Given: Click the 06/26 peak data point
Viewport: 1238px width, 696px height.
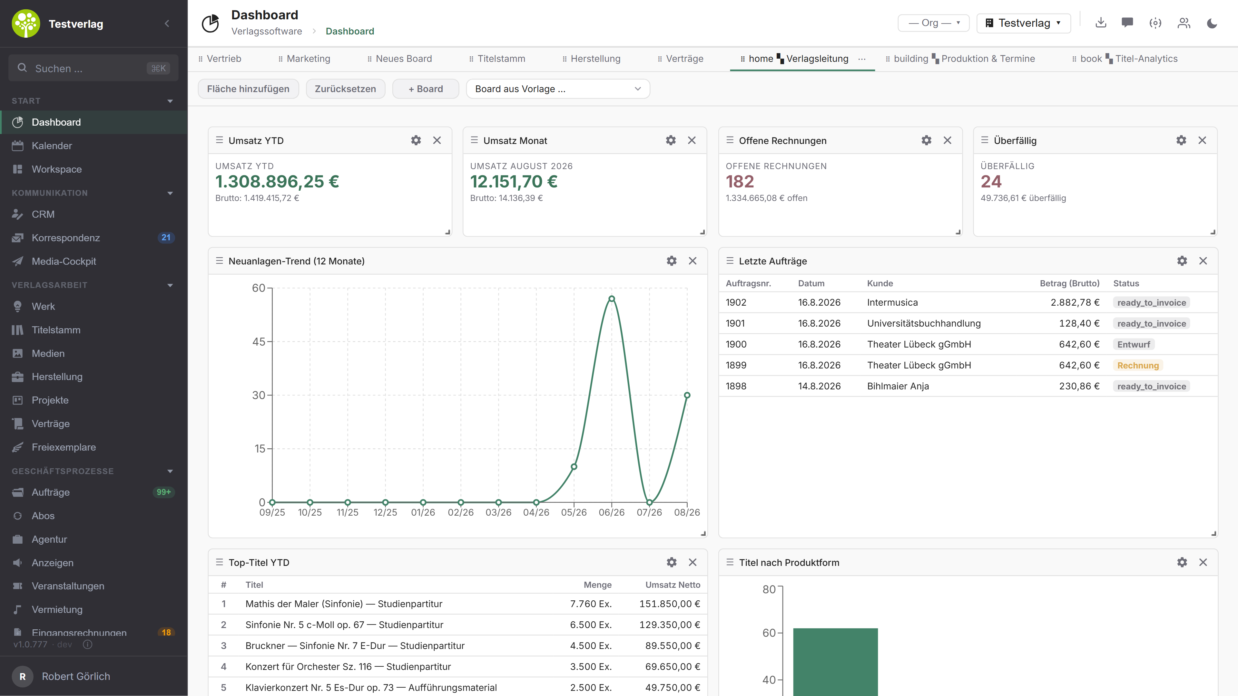Looking at the screenshot, I should click(x=611, y=299).
